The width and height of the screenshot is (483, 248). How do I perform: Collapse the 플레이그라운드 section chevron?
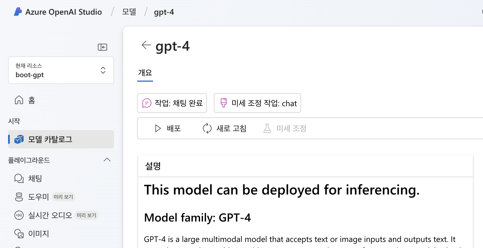(x=107, y=160)
